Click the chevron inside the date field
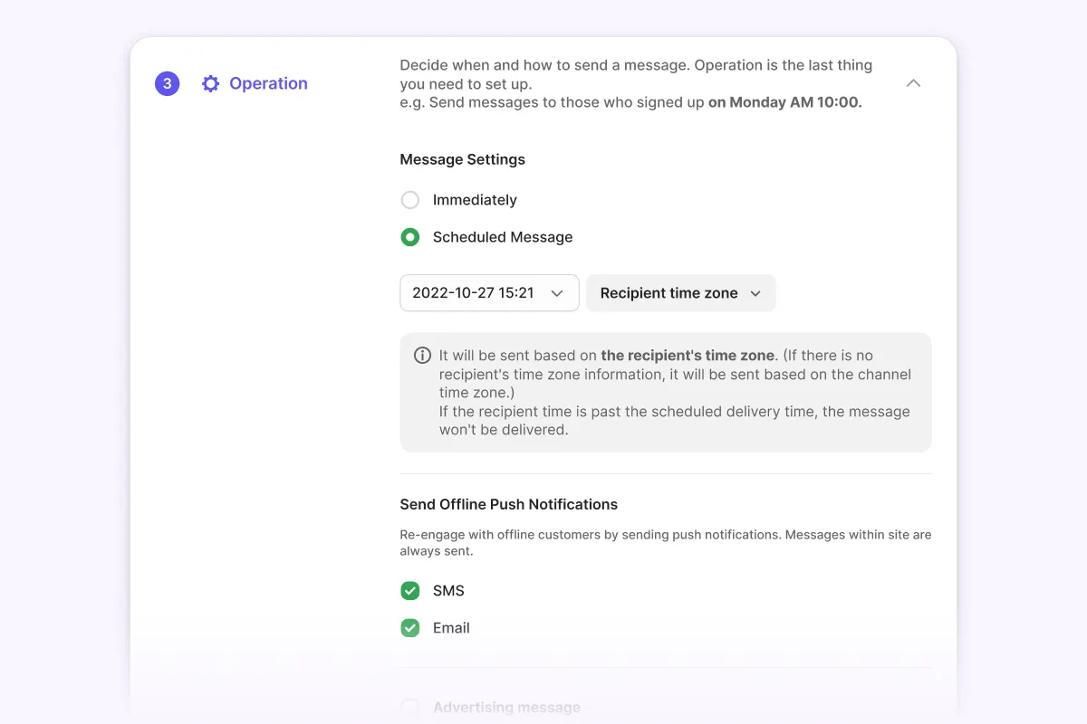 click(557, 293)
